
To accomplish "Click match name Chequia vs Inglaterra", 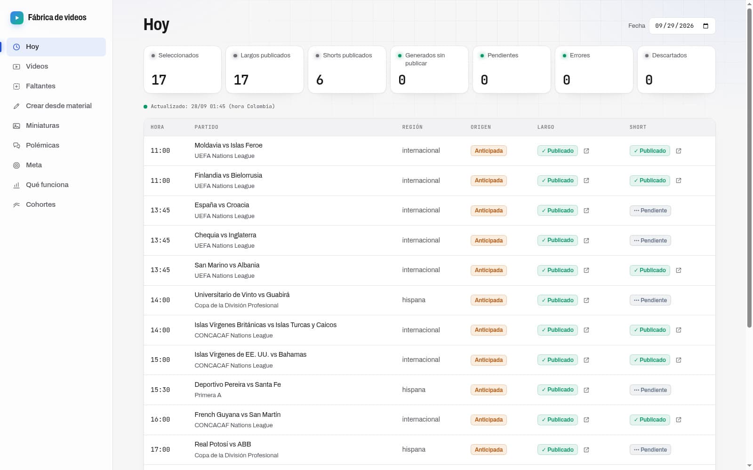I will [225, 235].
